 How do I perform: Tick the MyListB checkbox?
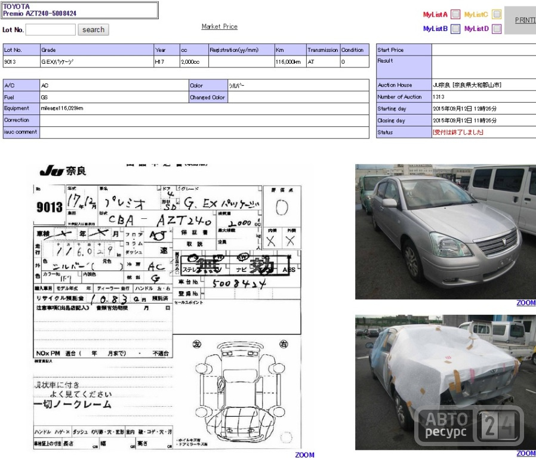pos(455,29)
